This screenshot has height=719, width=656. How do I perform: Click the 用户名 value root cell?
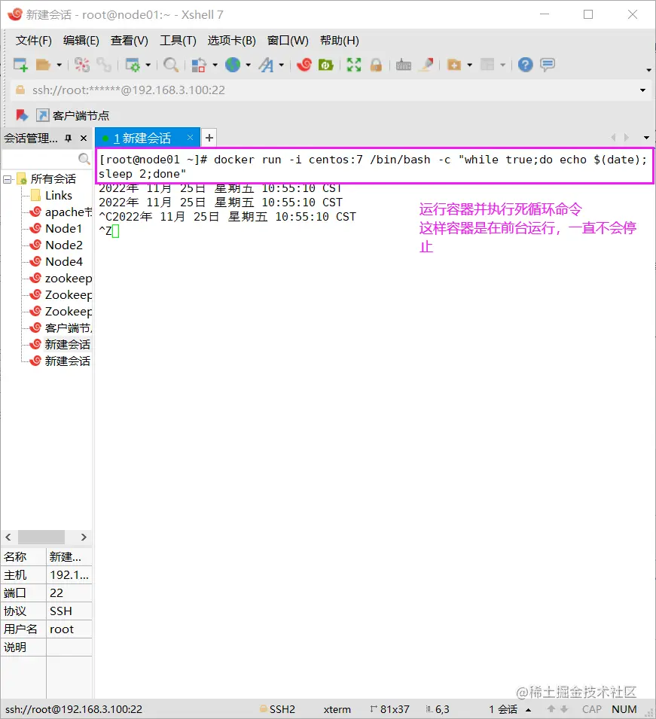(69, 629)
